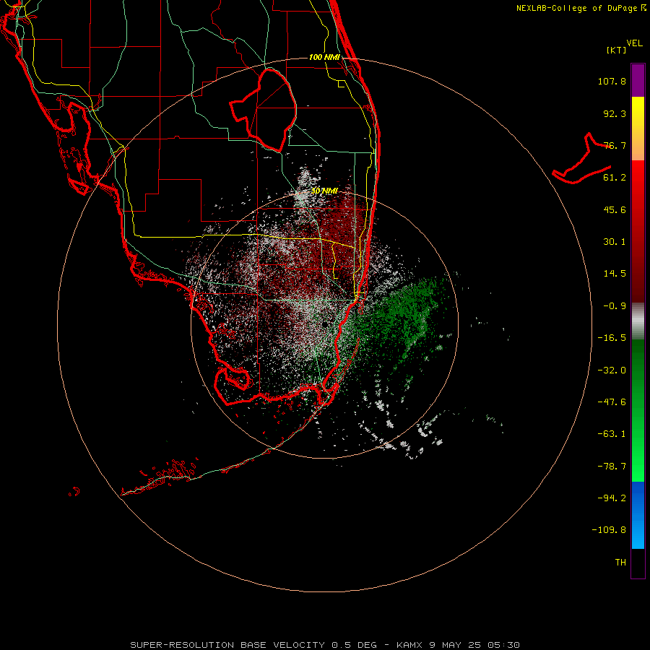Select the -94.2 legend value
Image resolution: width=650 pixels, height=650 pixels.
tap(612, 498)
